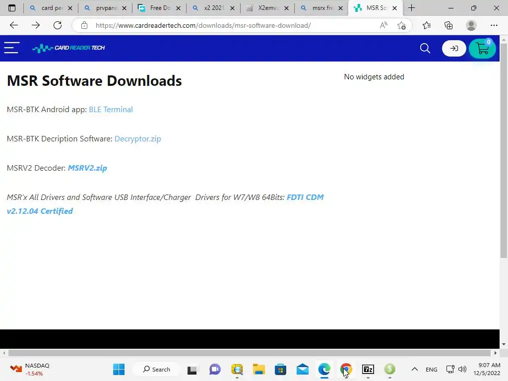The width and height of the screenshot is (508, 381).
Task: Open the browser profile avatar
Action: 471,25
